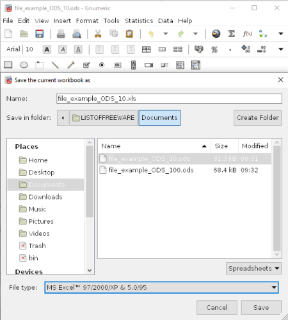Open function wizard f(x) icon
This screenshot has width=288, height=320.
tap(248, 34)
